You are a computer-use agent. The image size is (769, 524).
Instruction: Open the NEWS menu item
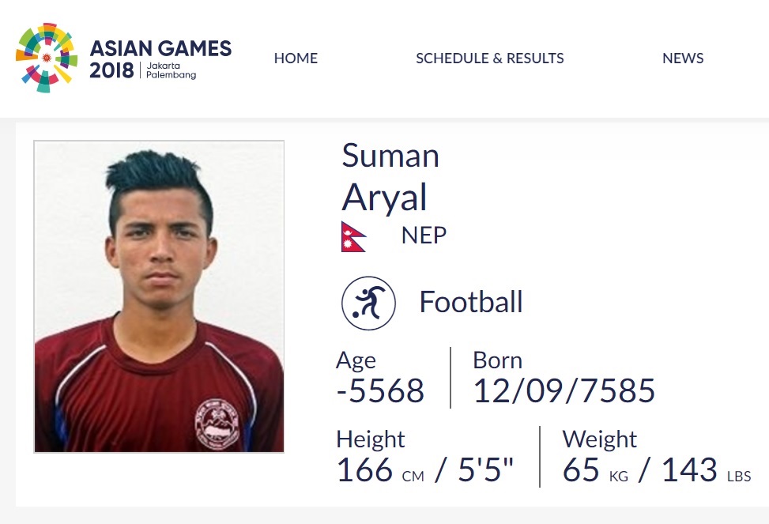(683, 58)
